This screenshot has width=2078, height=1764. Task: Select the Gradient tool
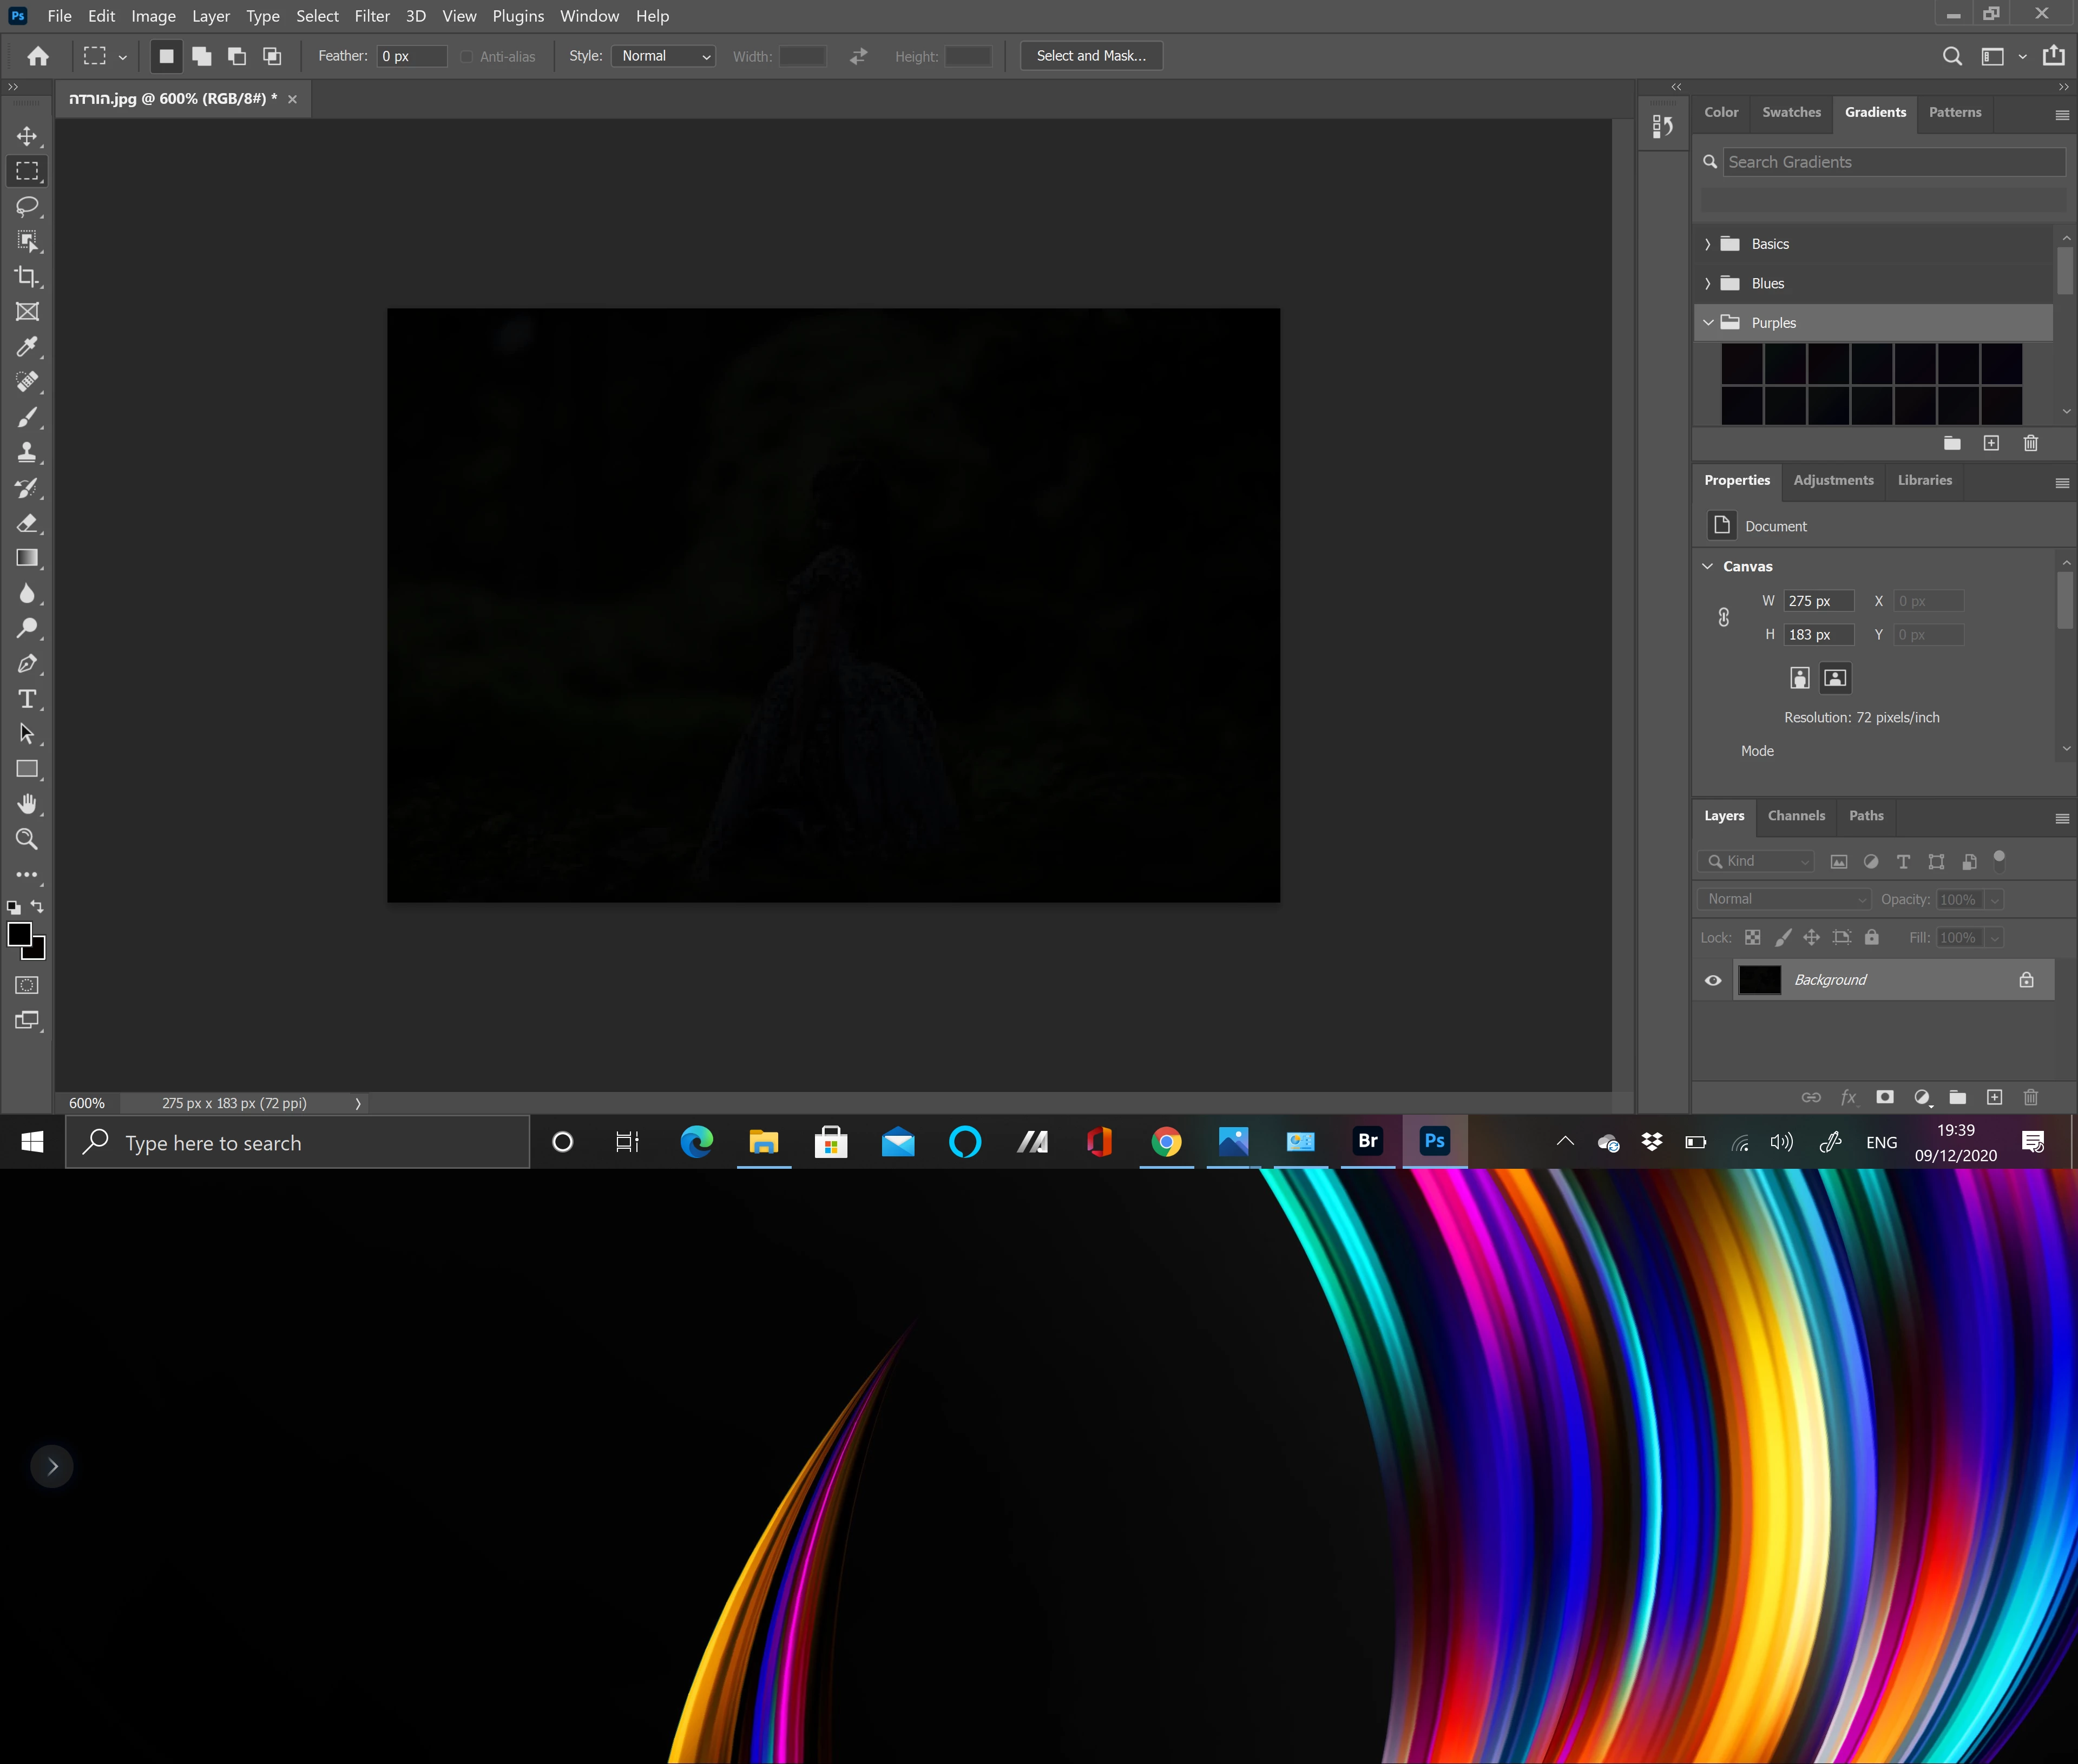(x=27, y=558)
